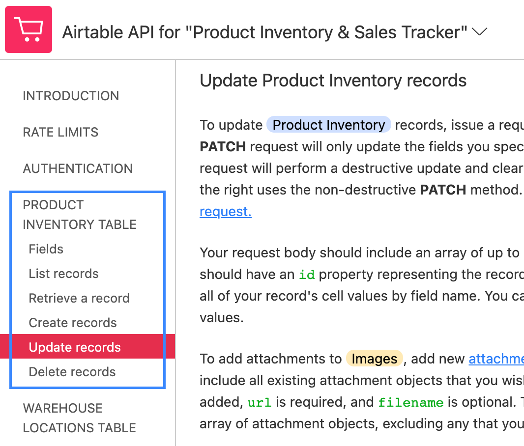This screenshot has width=524, height=446.
Task: Open the Introduction section
Action: 71,96
